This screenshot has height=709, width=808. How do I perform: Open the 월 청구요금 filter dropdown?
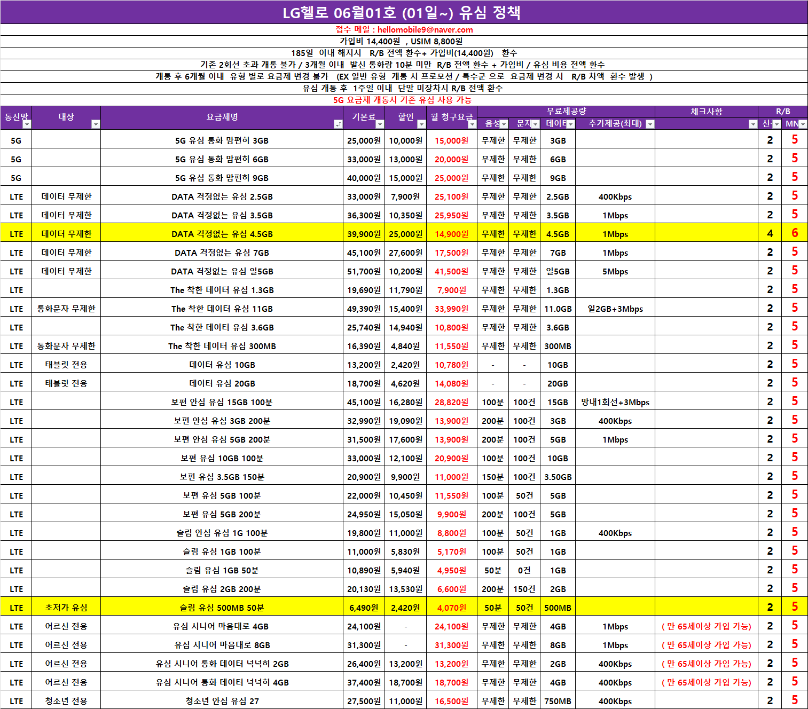pyautogui.click(x=472, y=124)
